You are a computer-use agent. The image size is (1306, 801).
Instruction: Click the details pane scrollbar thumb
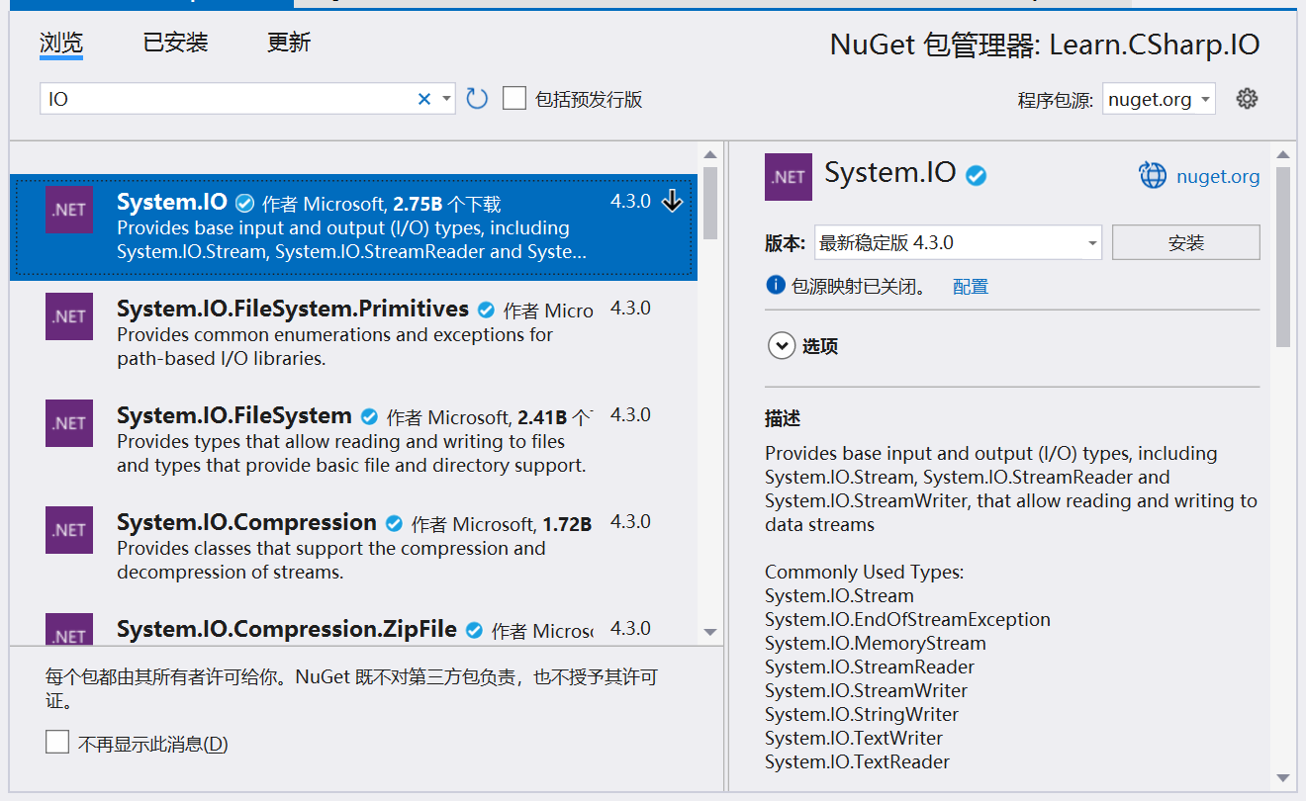pos(1283,257)
